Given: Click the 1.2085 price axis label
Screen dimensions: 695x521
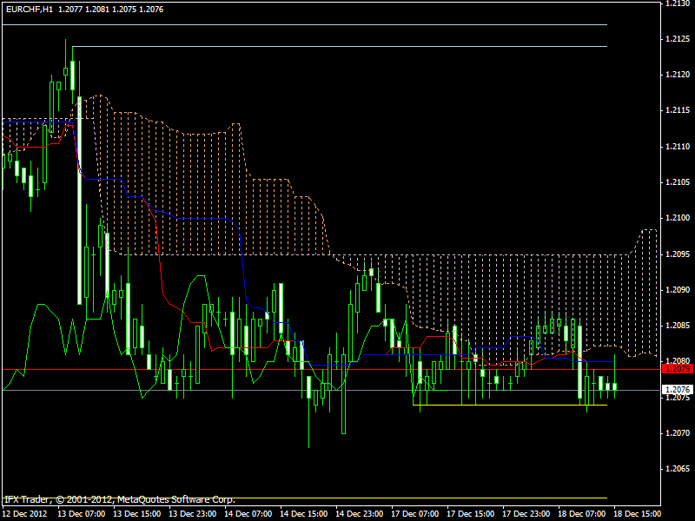Looking at the screenshot, I should (678, 326).
